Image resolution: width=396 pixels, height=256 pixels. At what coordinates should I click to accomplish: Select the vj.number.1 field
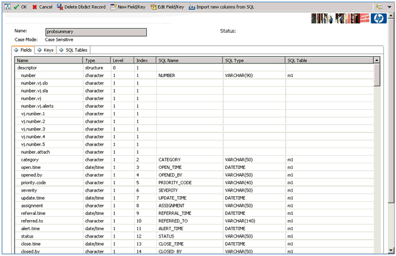pyautogui.click(x=33, y=113)
